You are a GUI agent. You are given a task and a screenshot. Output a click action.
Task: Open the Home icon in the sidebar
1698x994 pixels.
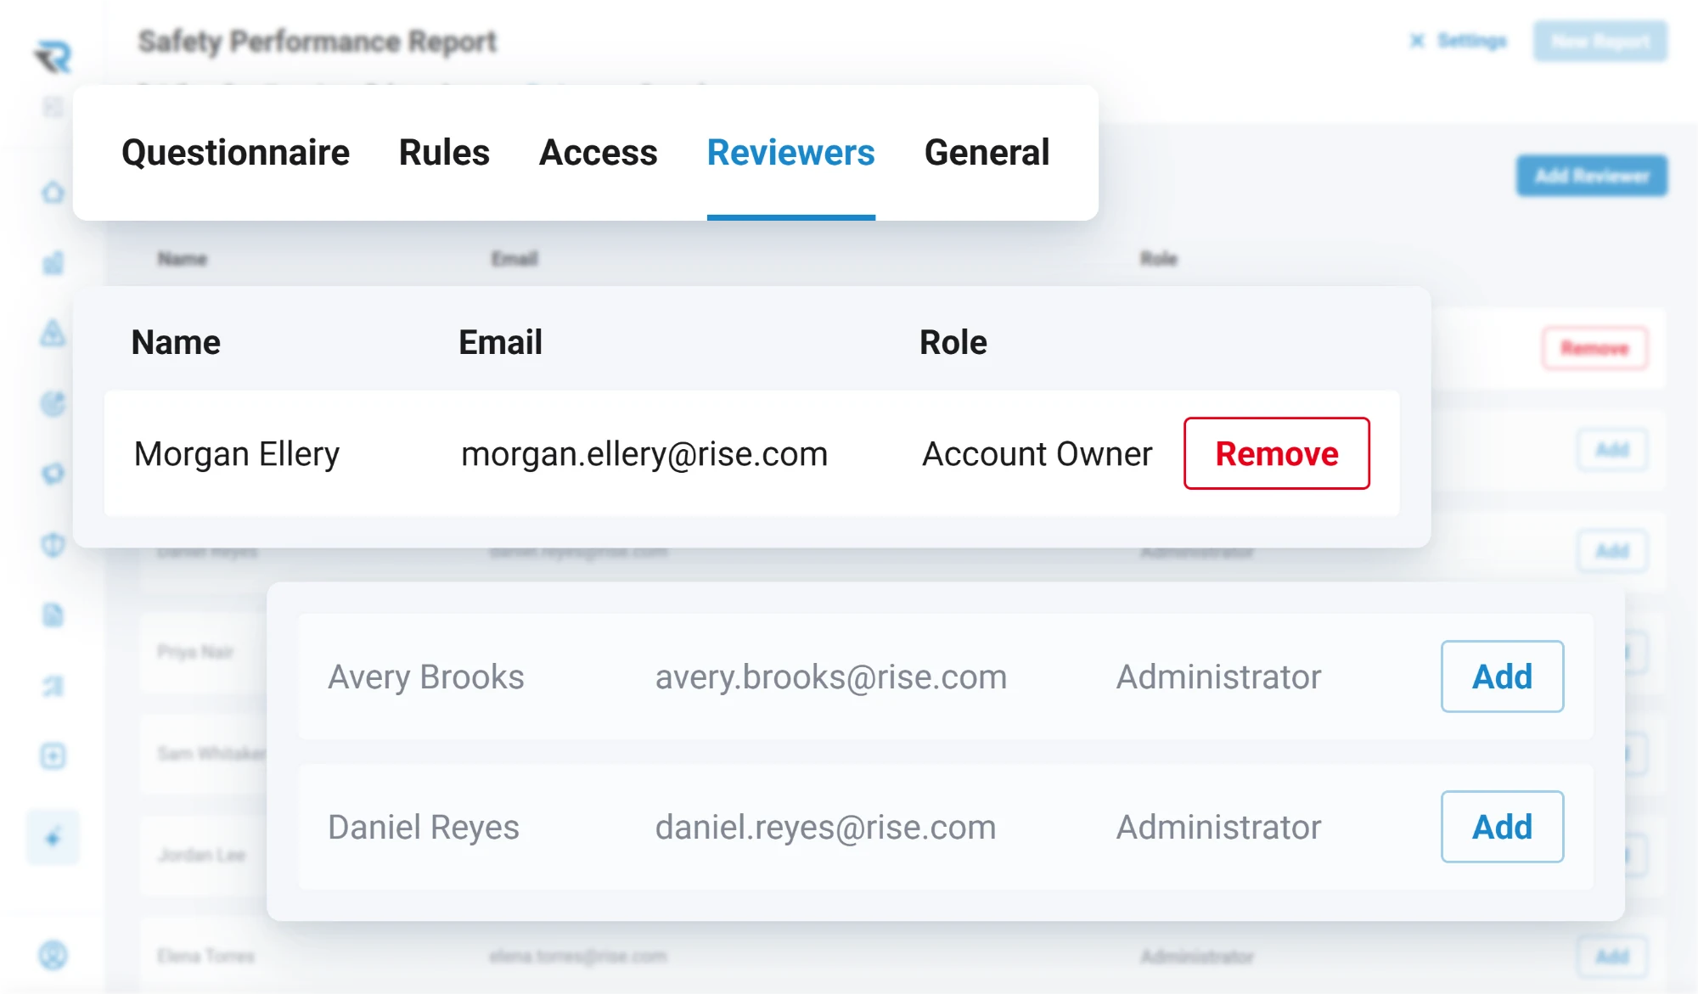click(x=53, y=193)
